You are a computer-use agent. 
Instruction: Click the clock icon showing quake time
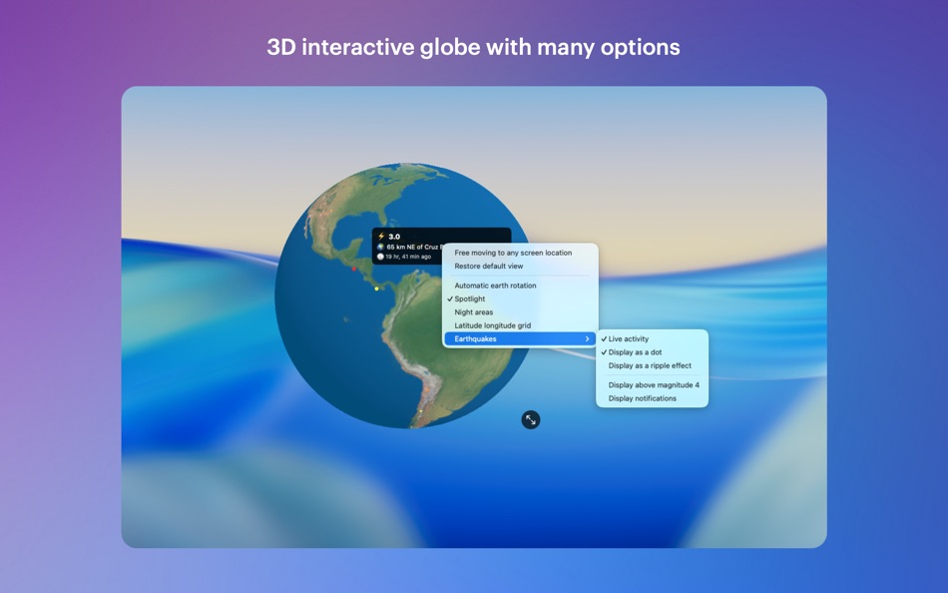pyautogui.click(x=381, y=255)
